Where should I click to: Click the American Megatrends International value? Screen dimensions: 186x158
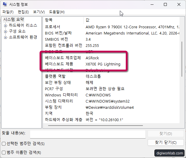[x=132, y=33]
